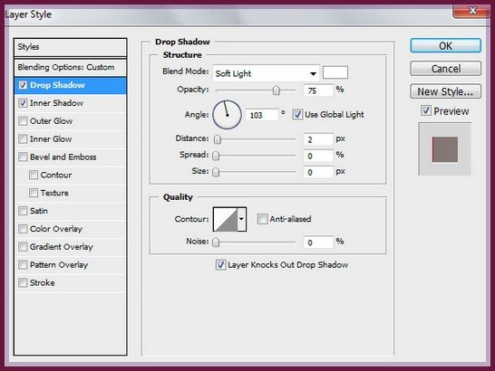Select the Styles panel header

71,47
